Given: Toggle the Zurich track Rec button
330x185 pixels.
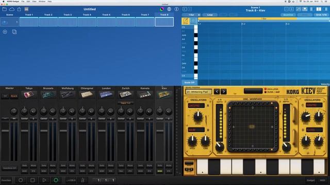Looking at the screenshot, I should click(x=121, y=171).
